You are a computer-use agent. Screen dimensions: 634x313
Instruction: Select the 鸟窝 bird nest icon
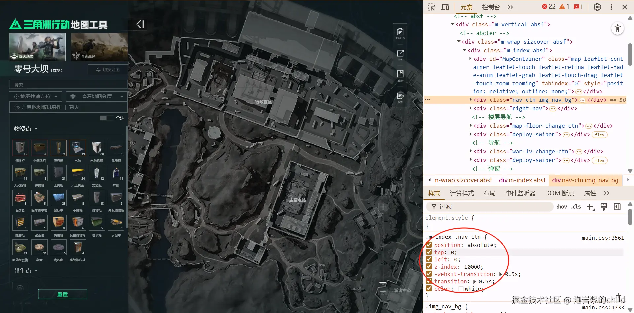click(x=39, y=248)
